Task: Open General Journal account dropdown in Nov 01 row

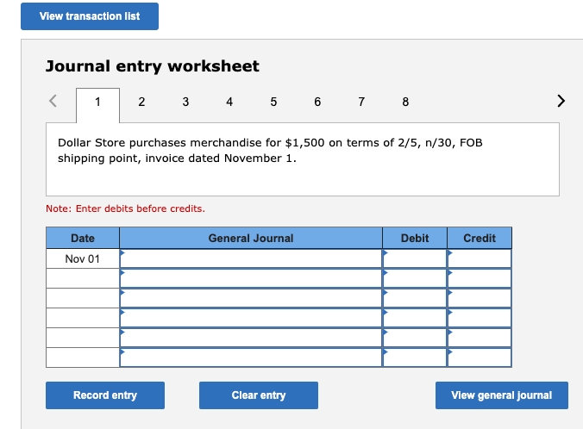Action: (x=251, y=258)
